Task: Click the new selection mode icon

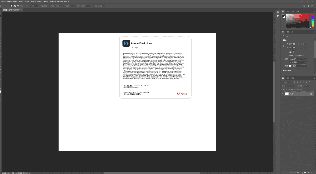Action: point(12,6)
